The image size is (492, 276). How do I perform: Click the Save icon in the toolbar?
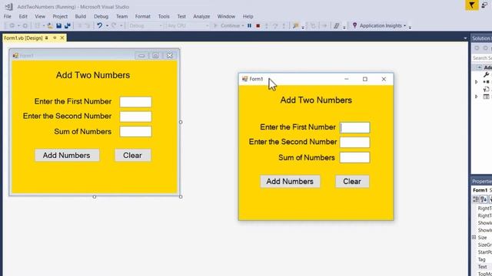(58, 25)
